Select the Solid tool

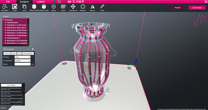click(x=15, y=8)
